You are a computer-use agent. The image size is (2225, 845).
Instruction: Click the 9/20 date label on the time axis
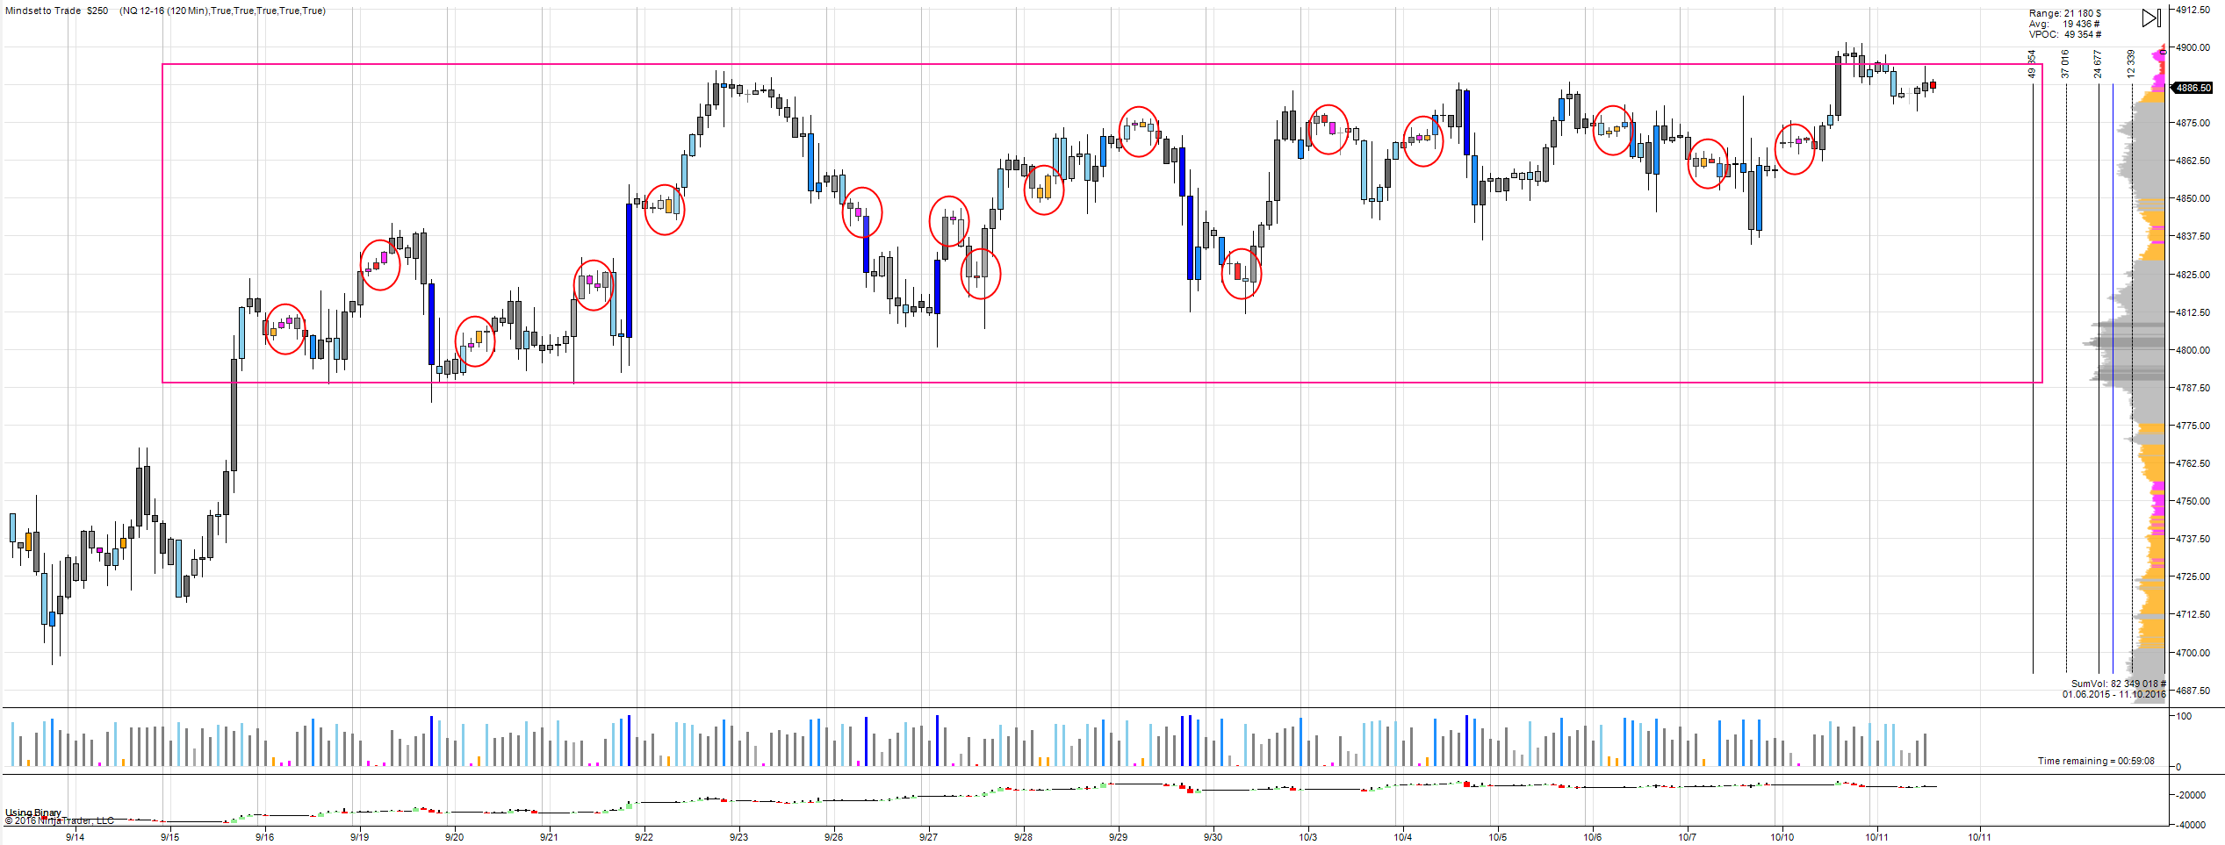pos(455,837)
